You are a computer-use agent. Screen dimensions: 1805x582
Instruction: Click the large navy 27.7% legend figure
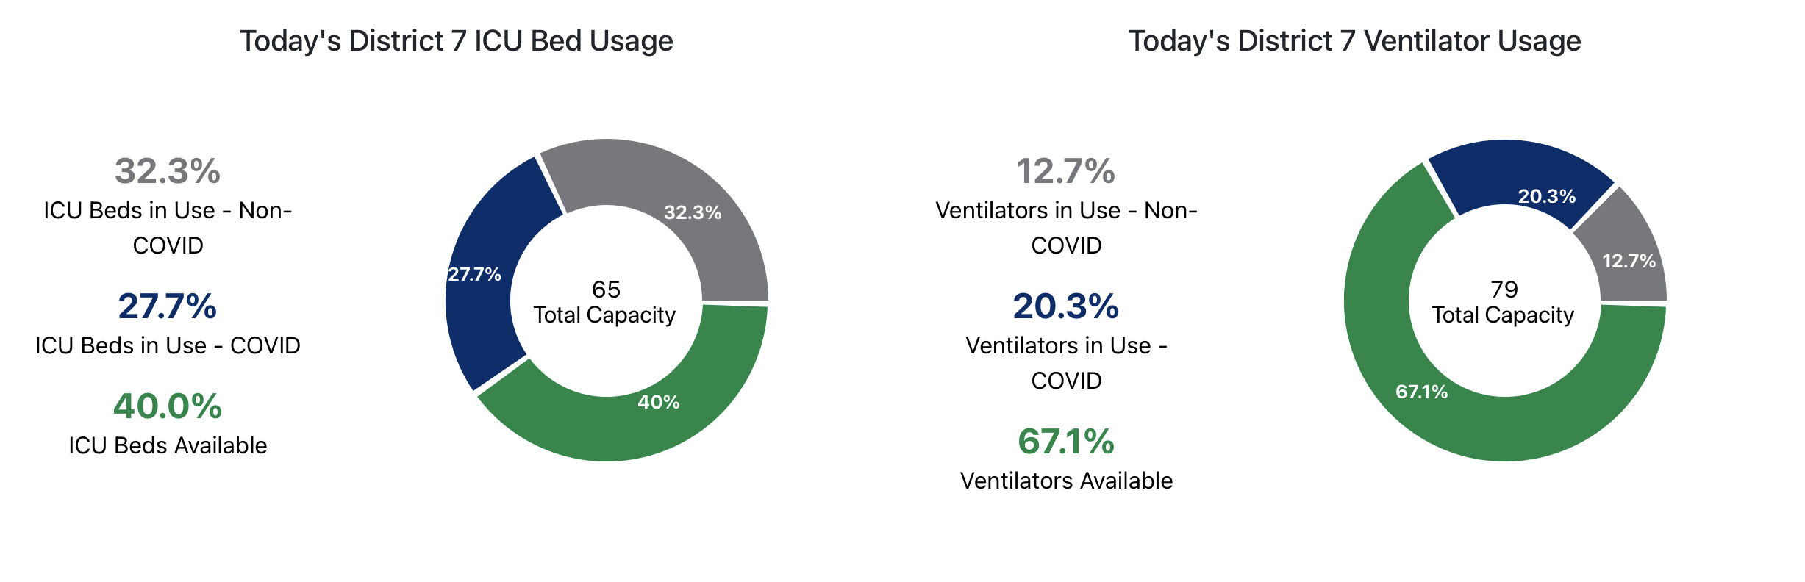168,306
